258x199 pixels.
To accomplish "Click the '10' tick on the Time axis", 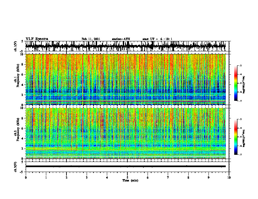I will point(229,178).
